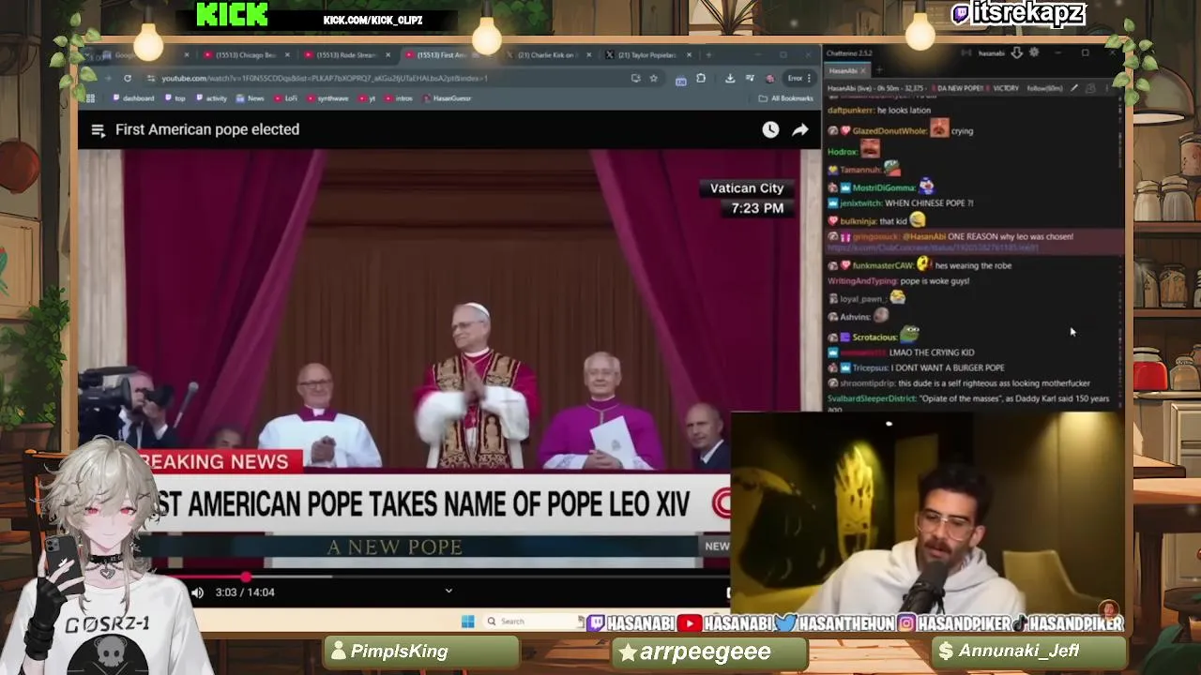Click the video title First American pope elected
This screenshot has width=1201, height=675.
[x=207, y=129]
